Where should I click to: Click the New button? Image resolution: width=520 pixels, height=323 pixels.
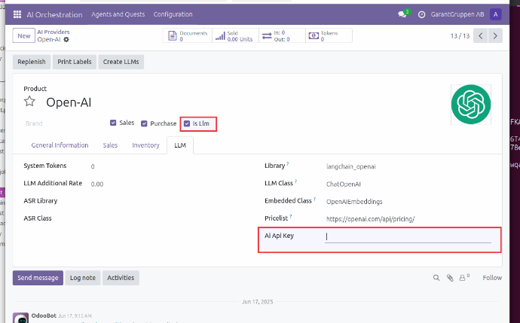pos(24,36)
